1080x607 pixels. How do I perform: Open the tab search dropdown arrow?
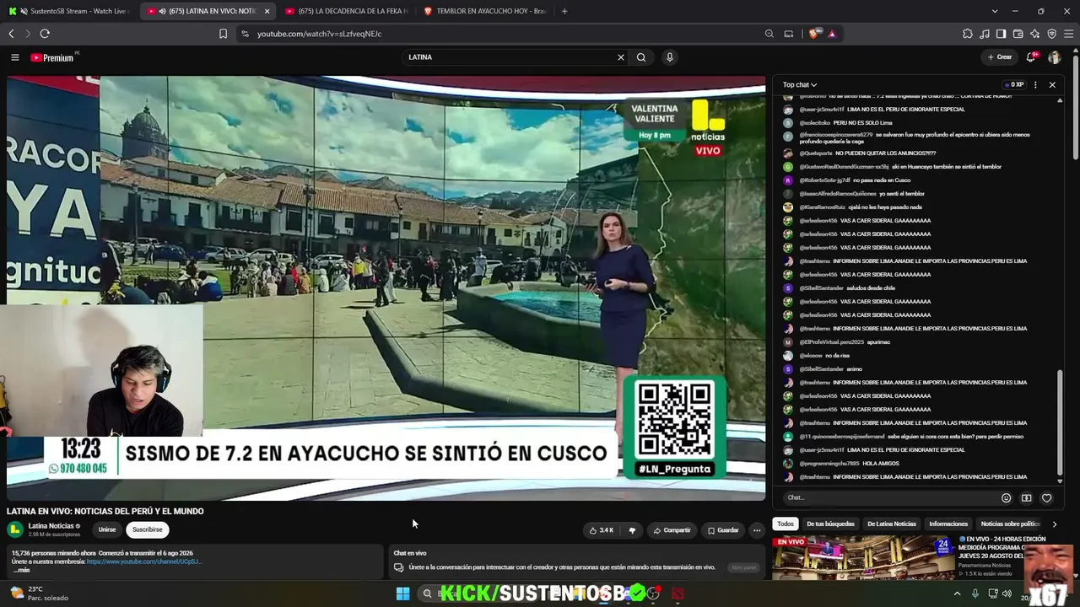click(995, 11)
